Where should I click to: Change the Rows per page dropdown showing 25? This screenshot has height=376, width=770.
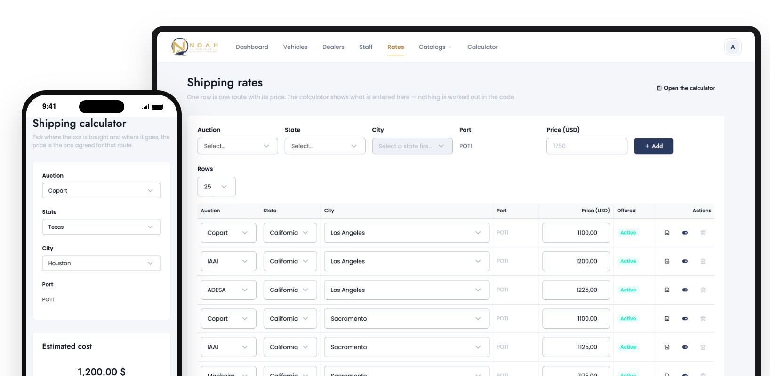217,187
